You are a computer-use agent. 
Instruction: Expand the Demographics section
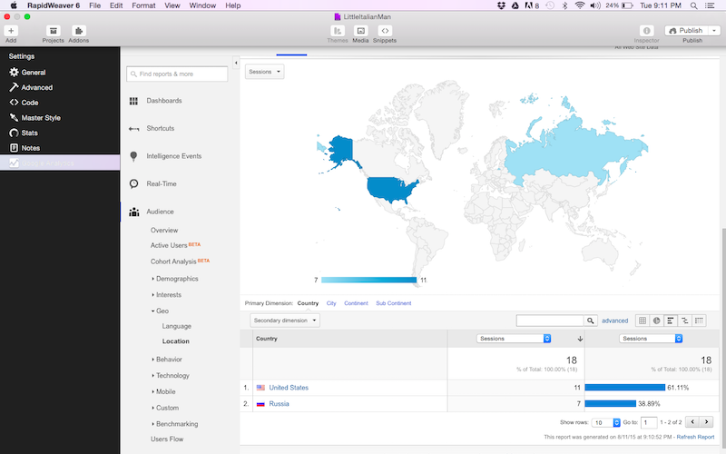(153, 278)
